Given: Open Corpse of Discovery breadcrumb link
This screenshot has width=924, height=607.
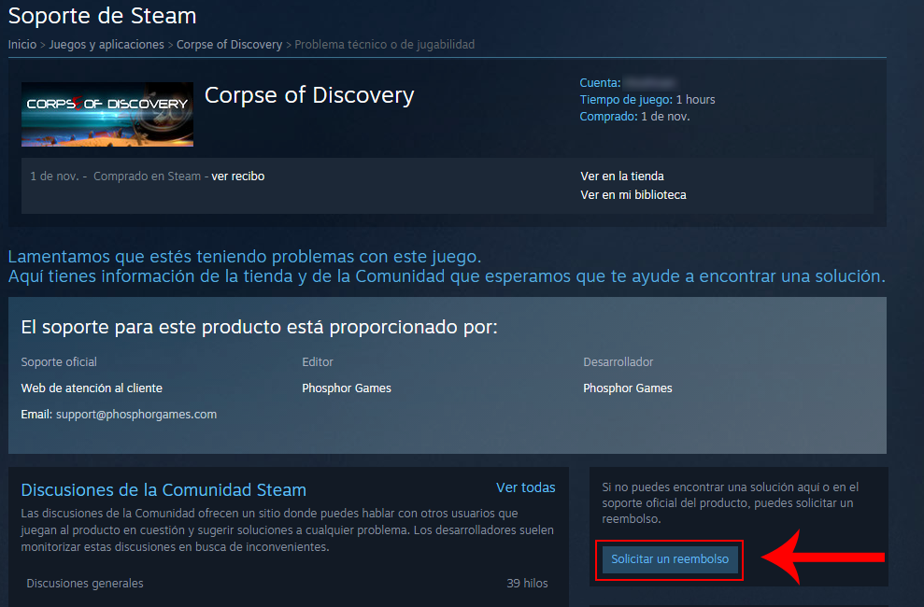Looking at the screenshot, I should pyautogui.click(x=229, y=45).
